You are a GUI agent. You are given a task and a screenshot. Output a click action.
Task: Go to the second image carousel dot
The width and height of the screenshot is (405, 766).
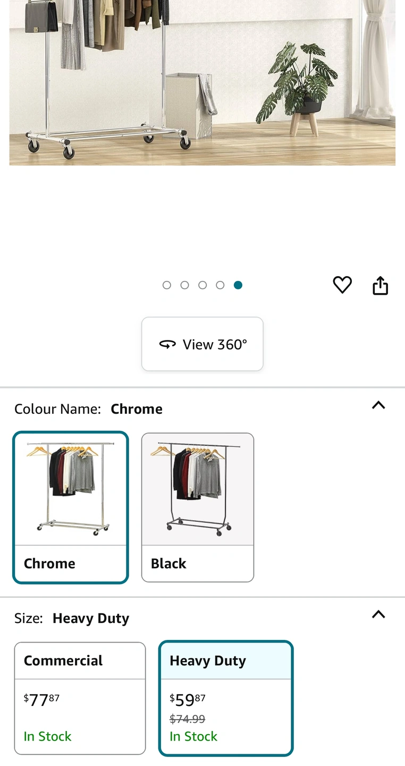[184, 285]
